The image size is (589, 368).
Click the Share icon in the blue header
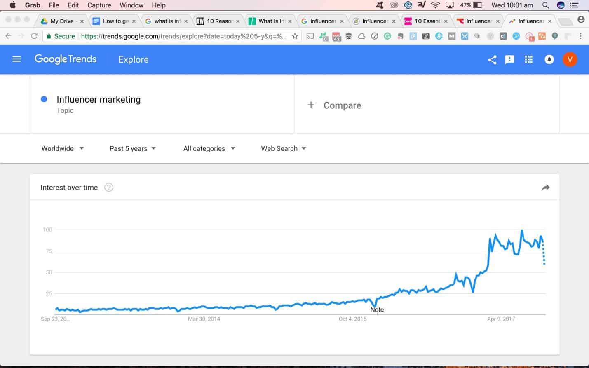pos(492,60)
